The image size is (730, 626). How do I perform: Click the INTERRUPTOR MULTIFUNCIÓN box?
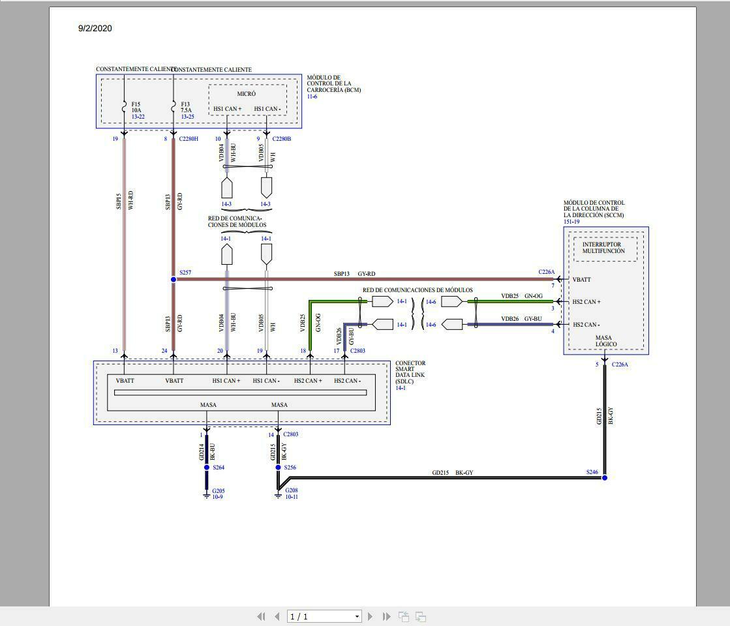click(x=604, y=248)
